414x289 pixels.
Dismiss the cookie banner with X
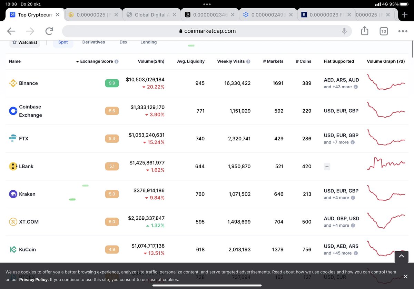(406, 277)
